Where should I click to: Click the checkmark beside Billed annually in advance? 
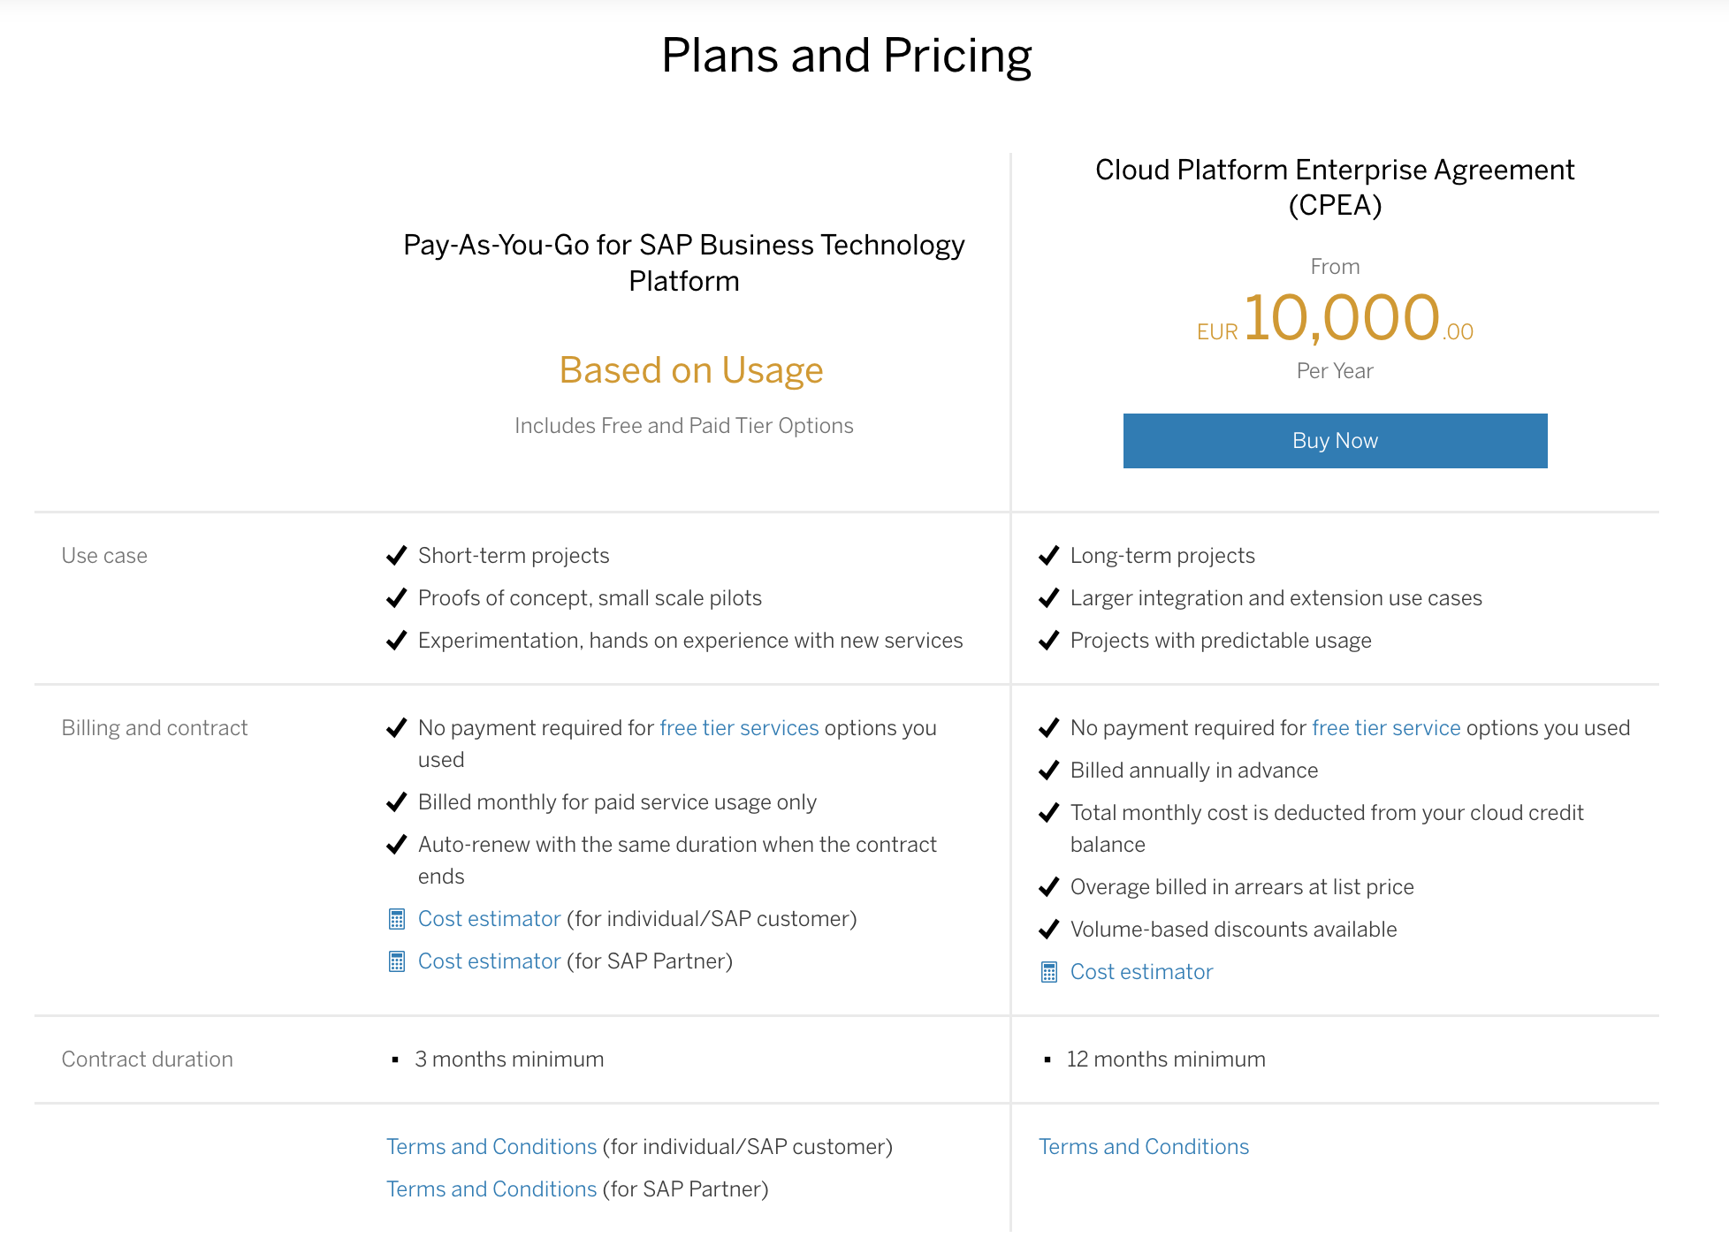pyautogui.click(x=1049, y=770)
